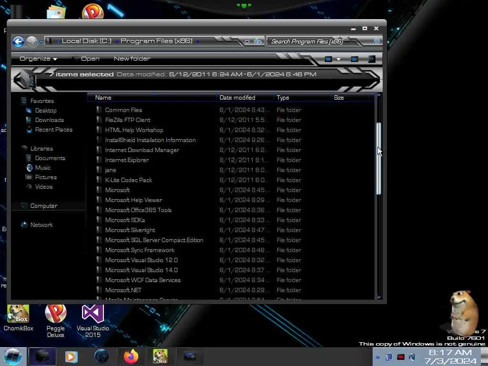Sort by Date modified column header
Screen dimensions: 488x366
[x=245, y=98]
